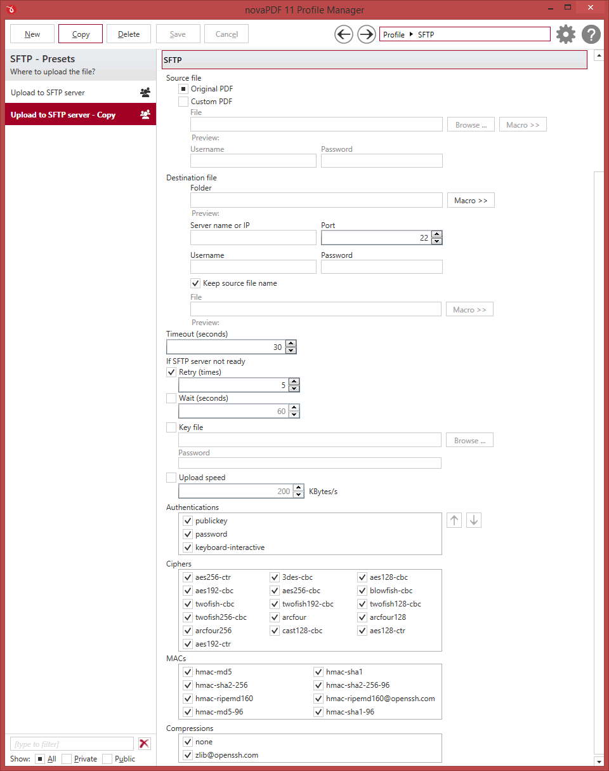Click the Cancel button
The image size is (609, 771).
pyautogui.click(x=226, y=34)
